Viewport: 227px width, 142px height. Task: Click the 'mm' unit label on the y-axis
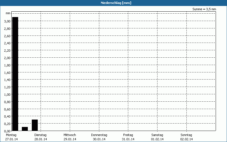(x=8, y=13)
